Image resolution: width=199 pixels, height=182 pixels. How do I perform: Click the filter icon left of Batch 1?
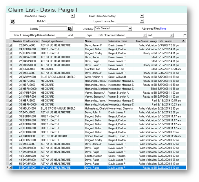pos(12,22)
